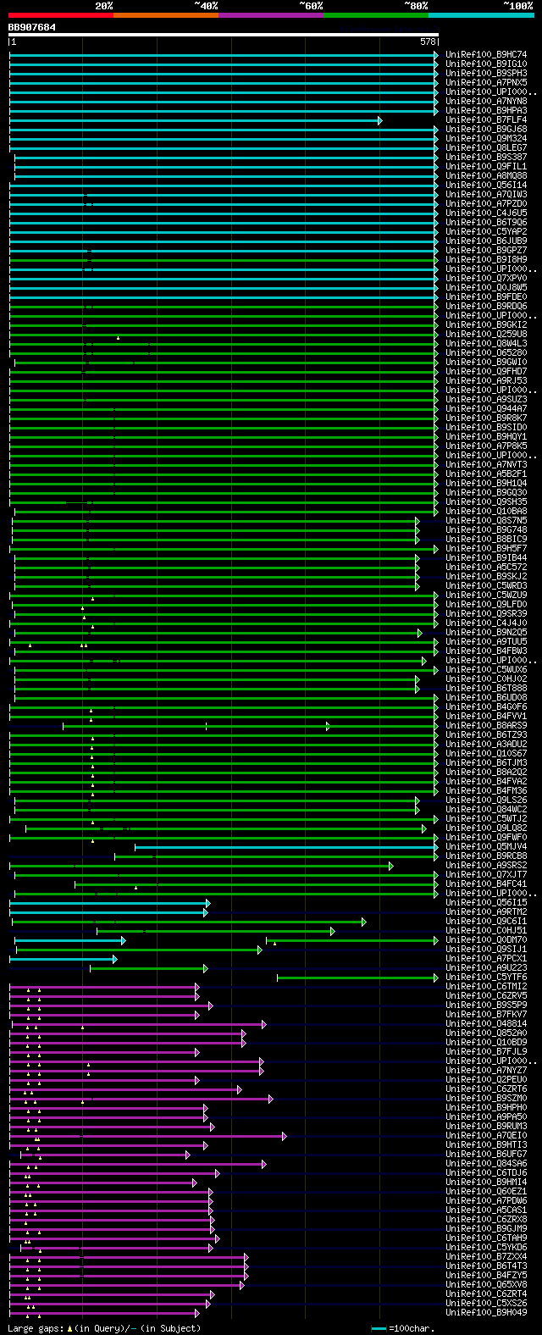Select the UniRef100_C6TMI2 label
This screenshot has width=542, height=1335.
tap(486, 987)
